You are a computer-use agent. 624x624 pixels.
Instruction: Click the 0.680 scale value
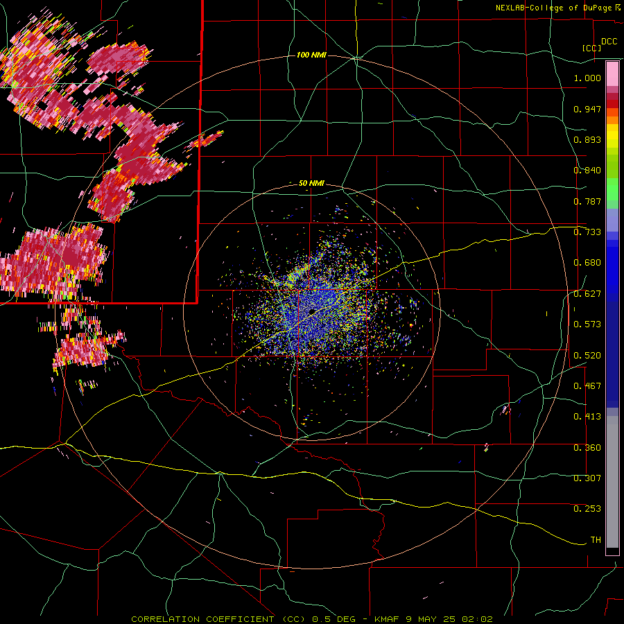point(587,263)
